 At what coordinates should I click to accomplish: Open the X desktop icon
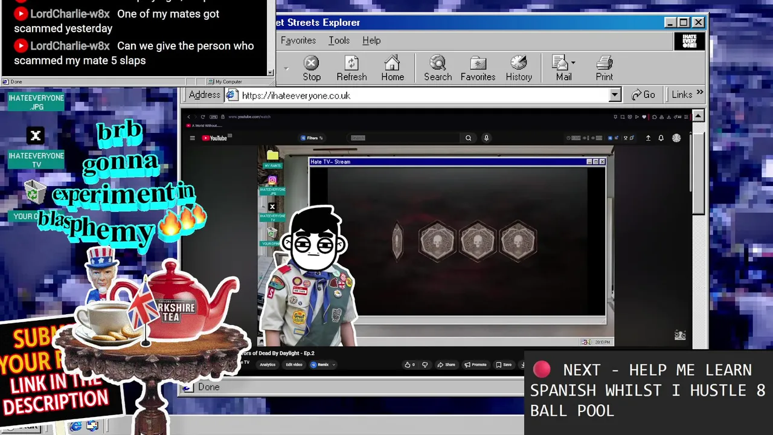36,136
